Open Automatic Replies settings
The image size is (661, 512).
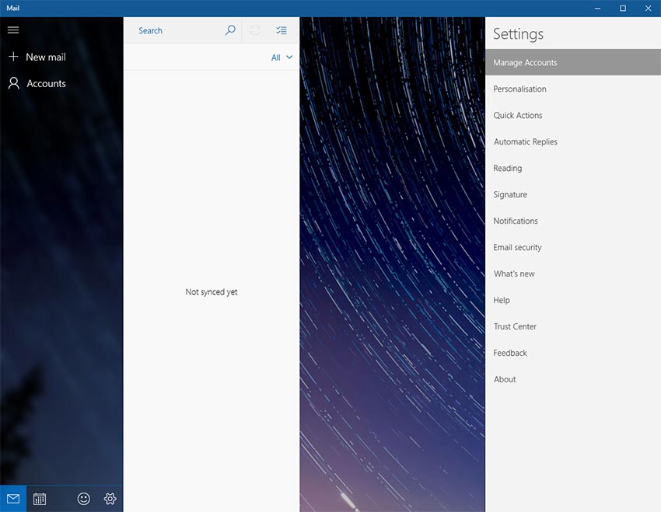pos(573,142)
